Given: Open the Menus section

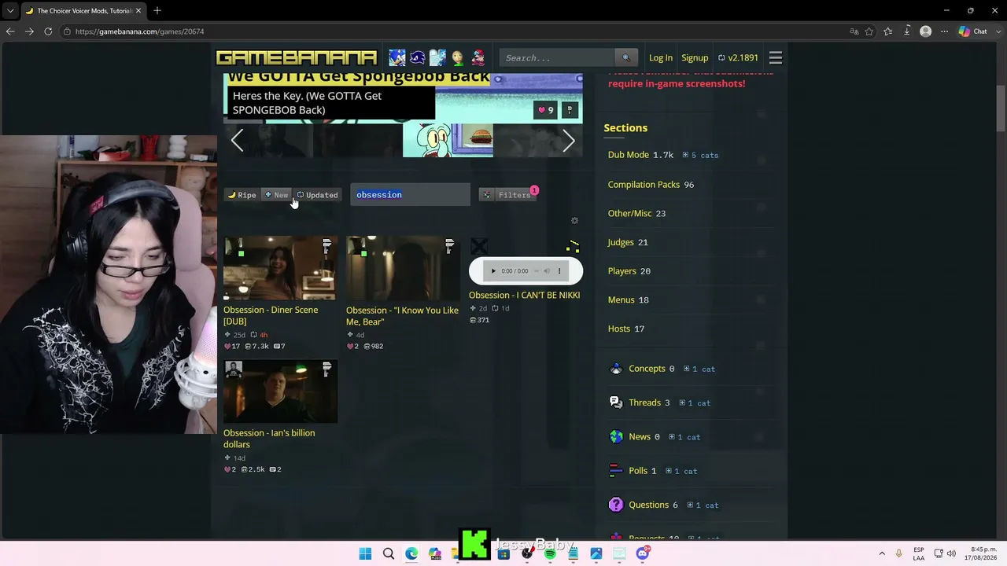Looking at the screenshot, I should [621, 300].
